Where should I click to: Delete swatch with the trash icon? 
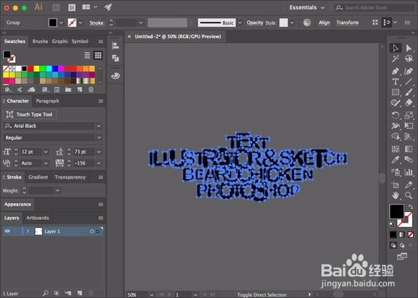91,90
